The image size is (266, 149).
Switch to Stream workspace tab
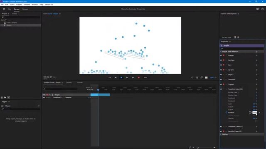click(25, 9)
